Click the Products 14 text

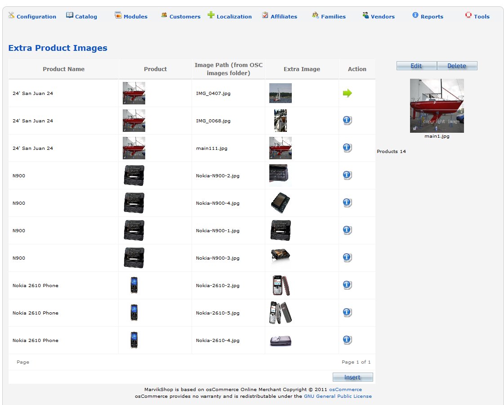coord(391,151)
